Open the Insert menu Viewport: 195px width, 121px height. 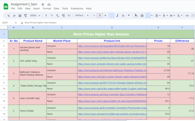pos(36,9)
